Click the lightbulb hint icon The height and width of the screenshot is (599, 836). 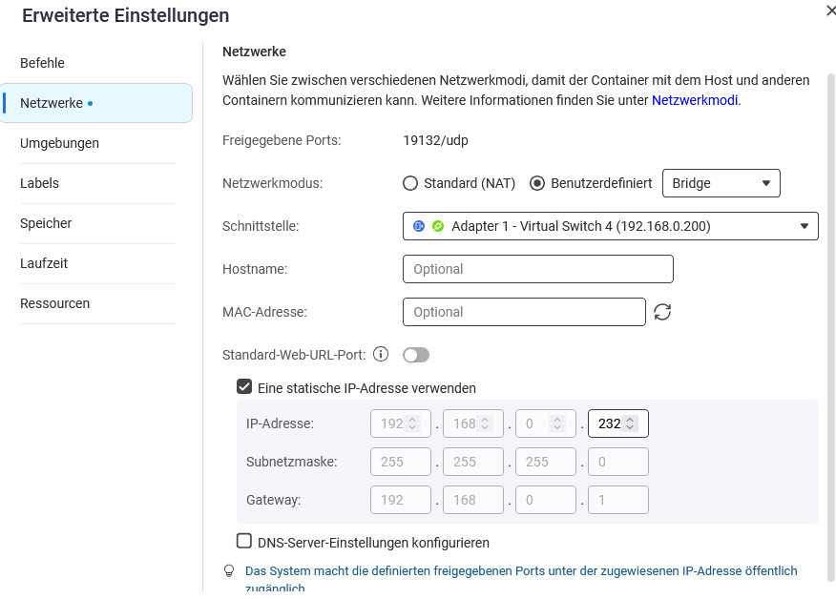(x=229, y=571)
